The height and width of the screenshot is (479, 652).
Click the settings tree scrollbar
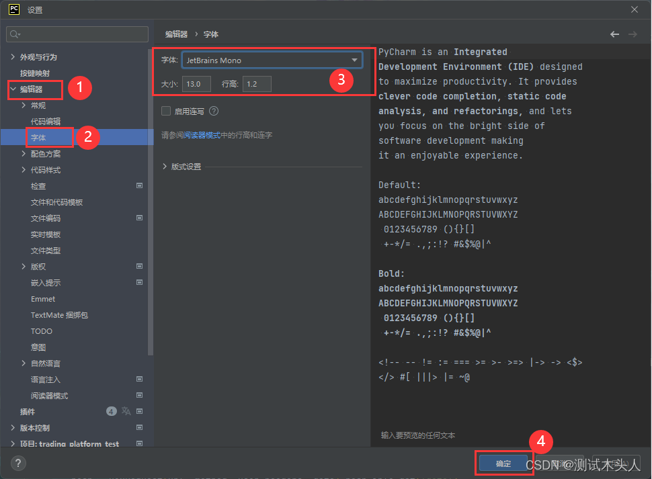pos(151,202)
